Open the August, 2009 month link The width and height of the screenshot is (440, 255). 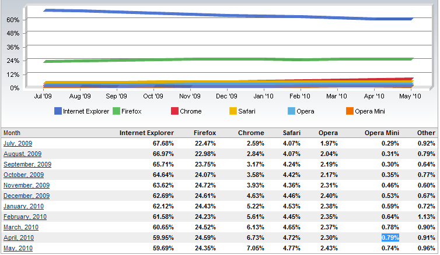tap(23, 154)
